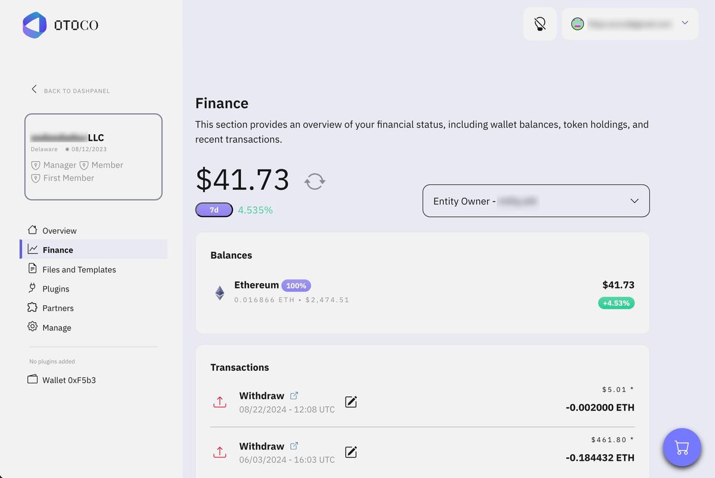Select the Manage gear icon

pyautogui.click(x=32, y=327)
